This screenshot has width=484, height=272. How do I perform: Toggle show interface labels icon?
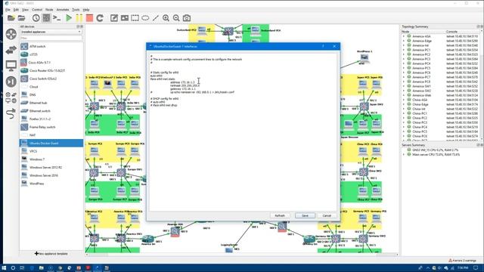tap(46, 18)
